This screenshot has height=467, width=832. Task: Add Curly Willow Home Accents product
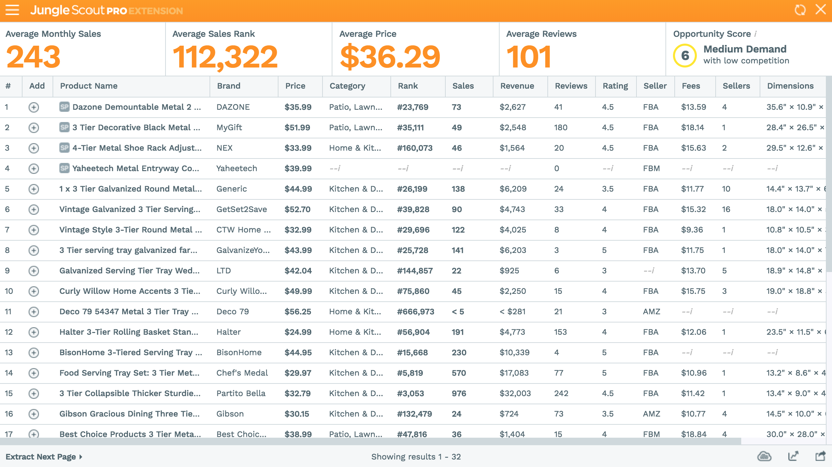click(x=33, y=291)
